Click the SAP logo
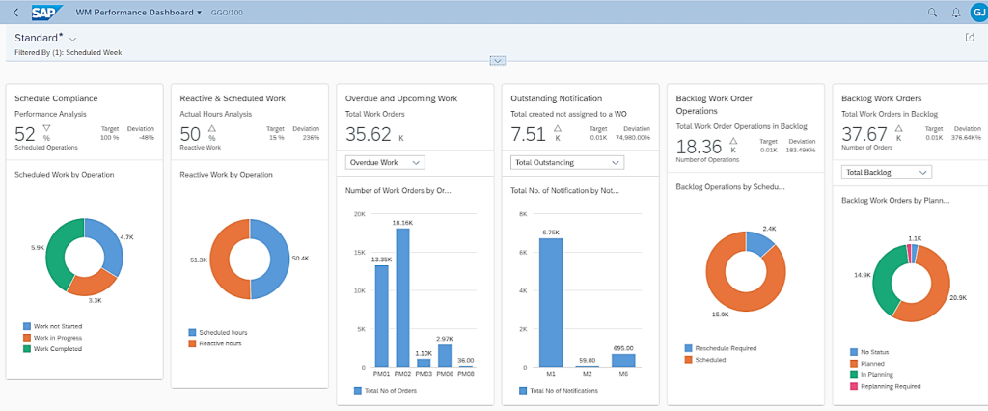Viewport: 988px width, 411px height. point(45,13)
